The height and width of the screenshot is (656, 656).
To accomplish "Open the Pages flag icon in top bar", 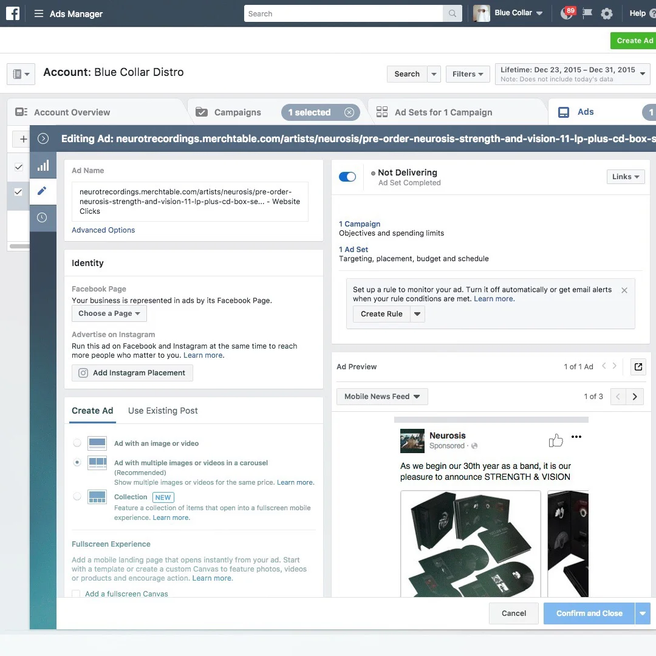I will click(587, 13).
